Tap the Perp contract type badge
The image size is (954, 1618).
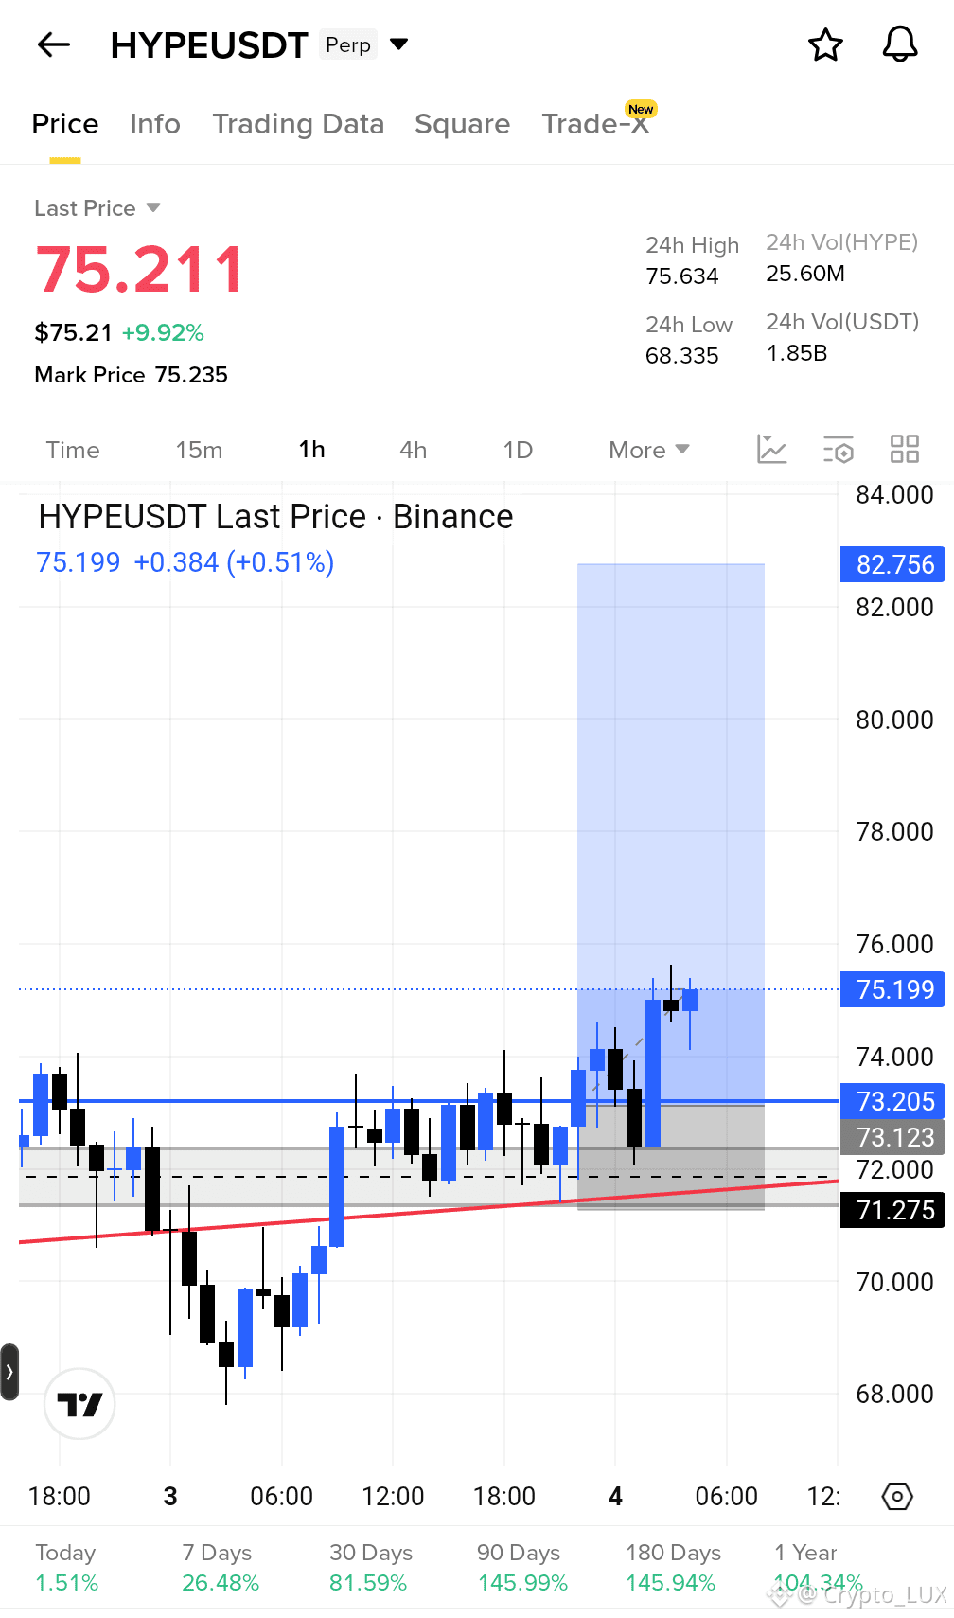coord(348,44)
